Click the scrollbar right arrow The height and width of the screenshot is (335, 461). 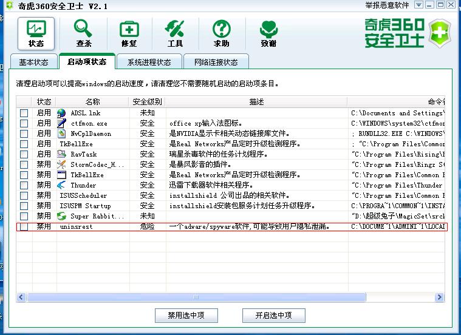440,297
